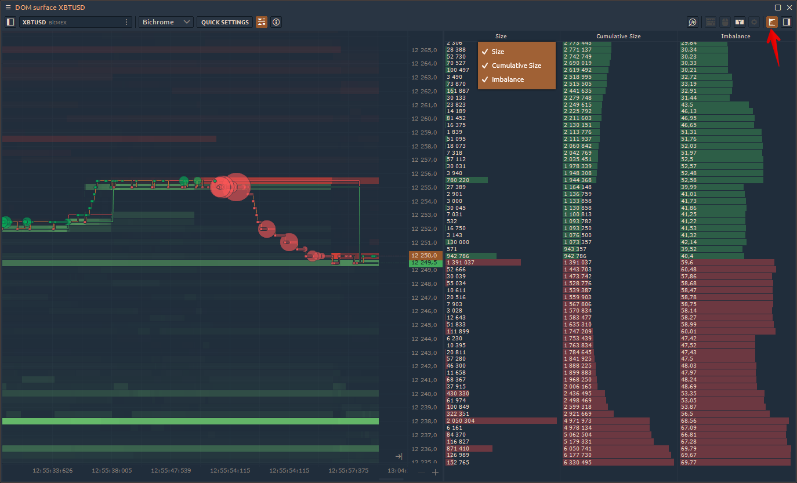
Task: Open the info icon in the toolbar
Action: [276, 22]
